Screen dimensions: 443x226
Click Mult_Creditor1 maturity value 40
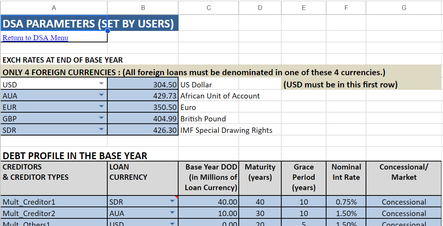[260, 202]
